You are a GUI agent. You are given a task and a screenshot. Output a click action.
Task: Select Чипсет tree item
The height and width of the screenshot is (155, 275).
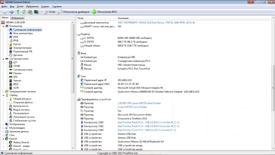[17, 81]
